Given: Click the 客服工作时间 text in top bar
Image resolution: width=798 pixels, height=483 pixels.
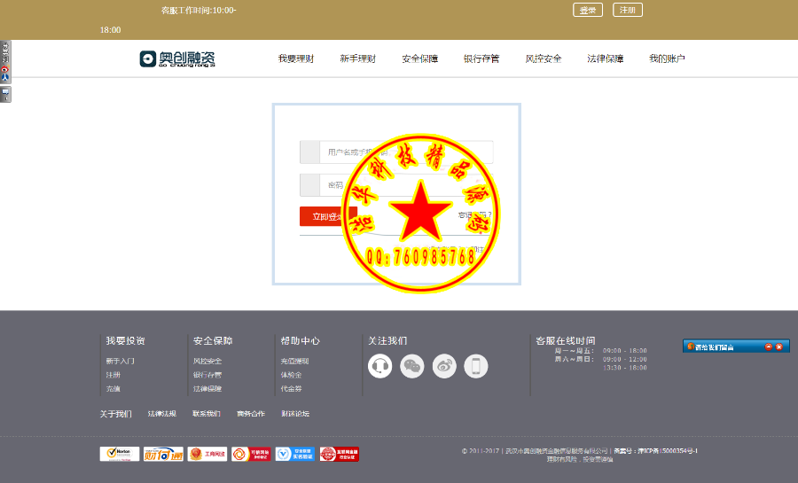Looking at the screenshot, I should (199, 10).
